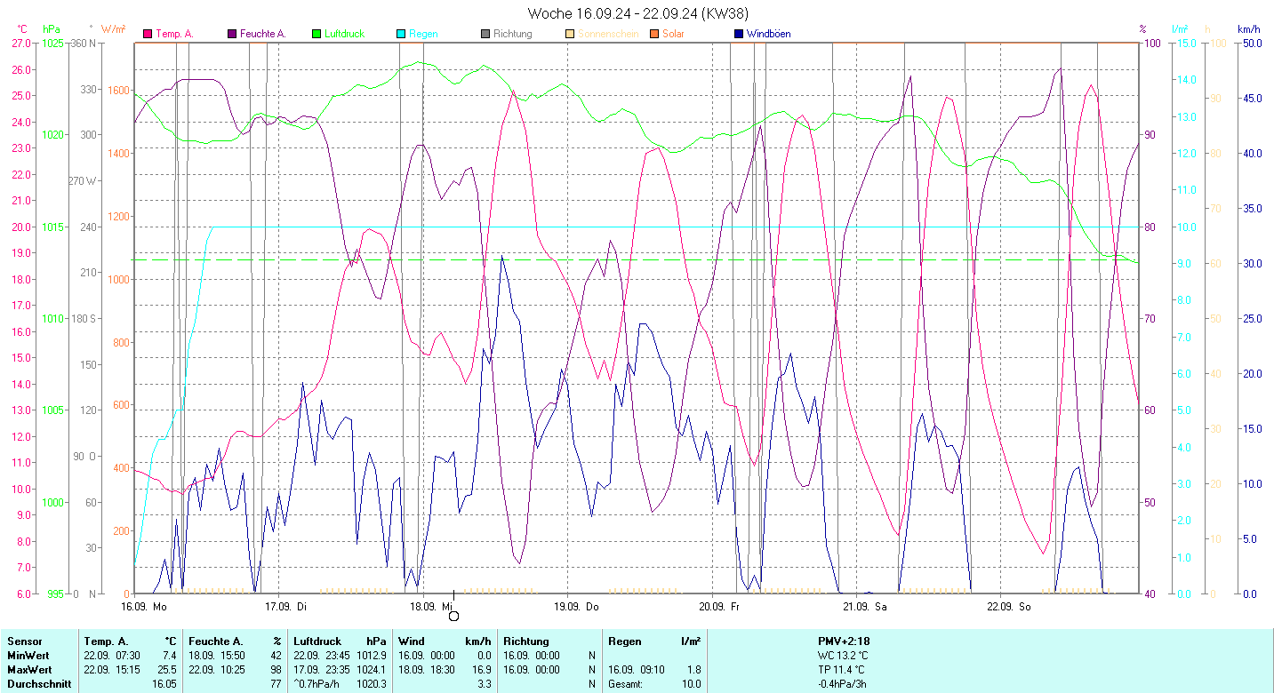Click the 1025 tick on the pressure axis
Viewport: 1274px width, 693px height.
pyautogui.click(x=52, y=43)
